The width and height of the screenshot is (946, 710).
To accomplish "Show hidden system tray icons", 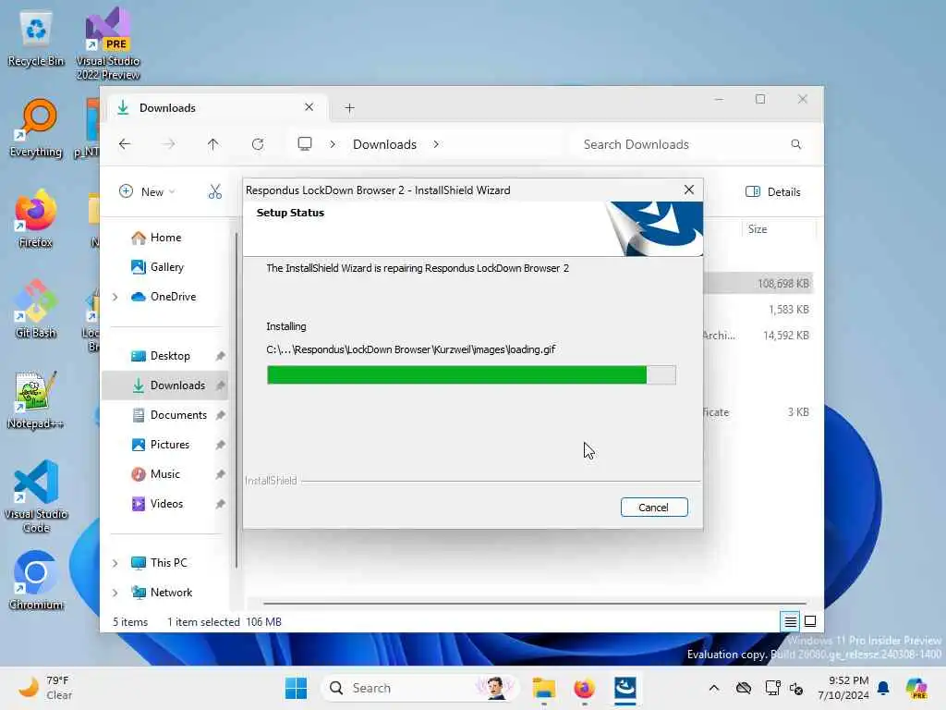I will tap(714, 688).
